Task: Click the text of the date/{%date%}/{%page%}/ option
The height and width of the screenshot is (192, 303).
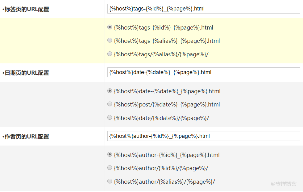Action: (161, 118)
